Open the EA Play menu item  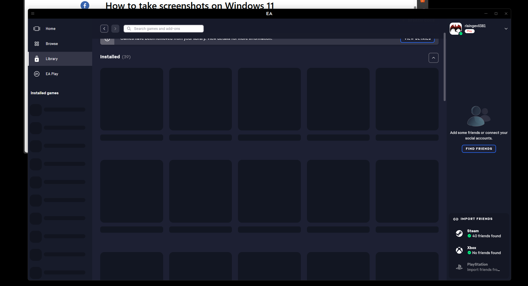pos(60,74)
